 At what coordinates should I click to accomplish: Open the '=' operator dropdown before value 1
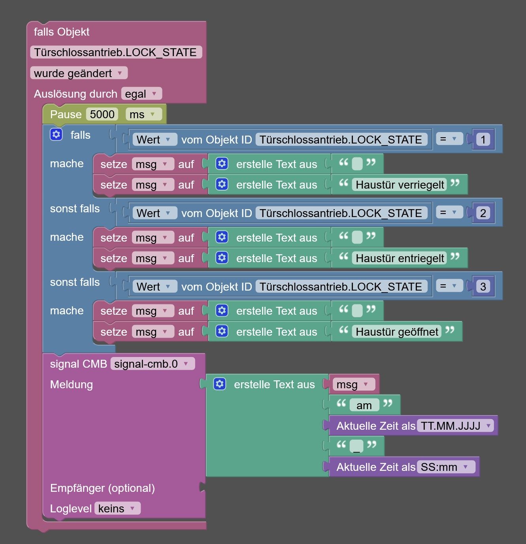tap(449, 139)
